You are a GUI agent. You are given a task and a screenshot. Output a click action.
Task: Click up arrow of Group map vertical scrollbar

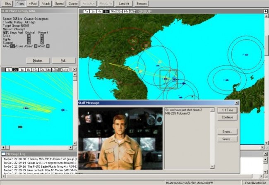(266, 16)
